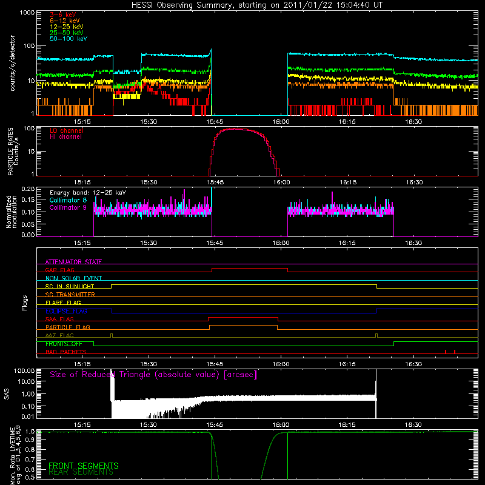
Task: Click the FRONT SEGMENTS legend label
Action: (x=84, y=466)
